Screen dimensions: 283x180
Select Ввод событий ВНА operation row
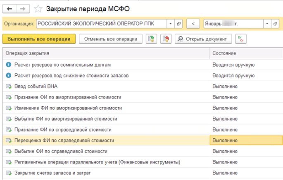coord(36,86)
